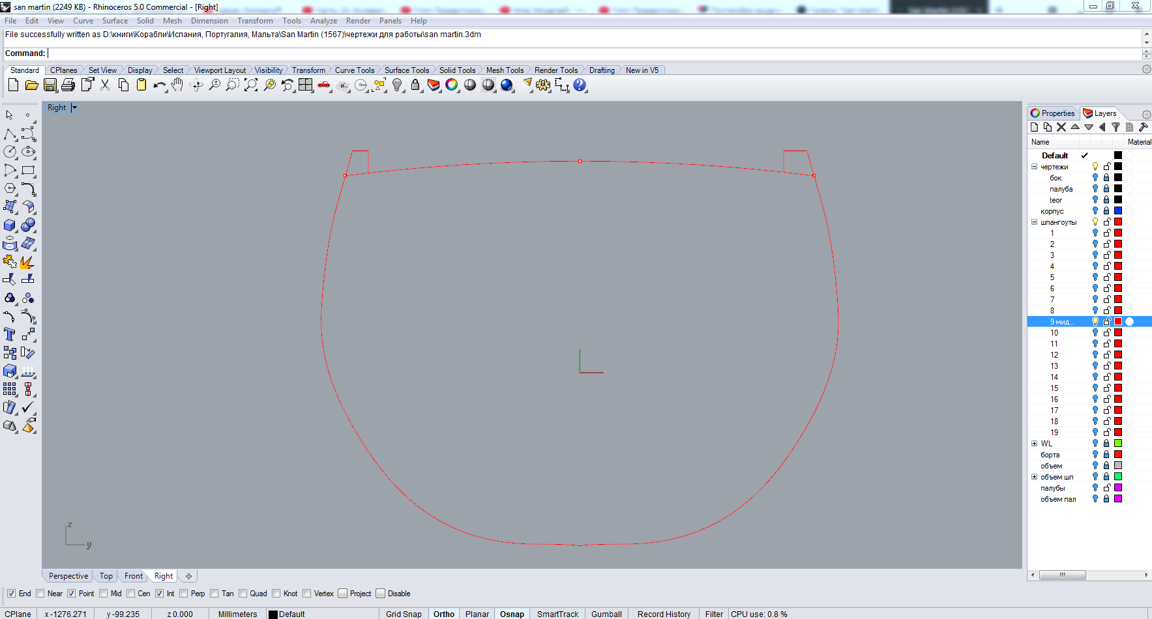Viewport: 1152px width, 619px height.
Task: Expand the WL layer group
Action: (1034, 444)
